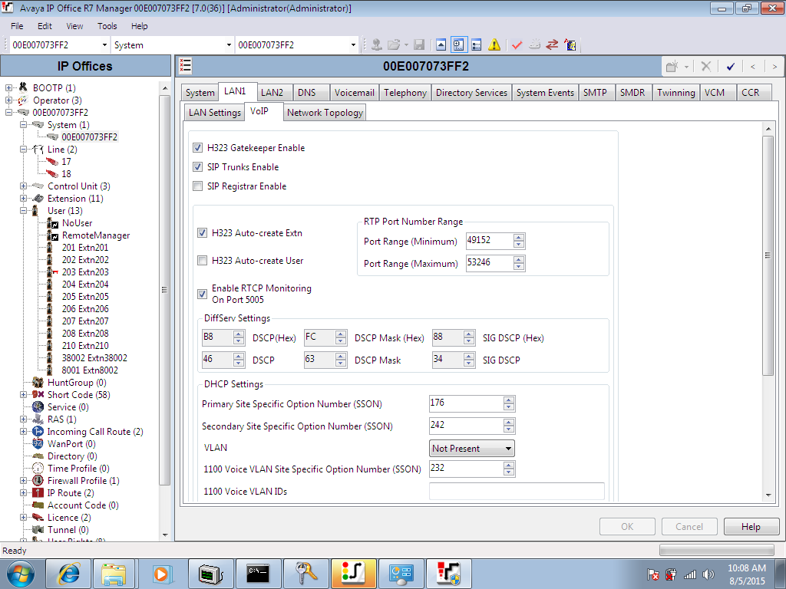Click the red arrows Connect To icon
Image resolution: width=786 pixels, height=589 pixels.
tap(552, 45)
